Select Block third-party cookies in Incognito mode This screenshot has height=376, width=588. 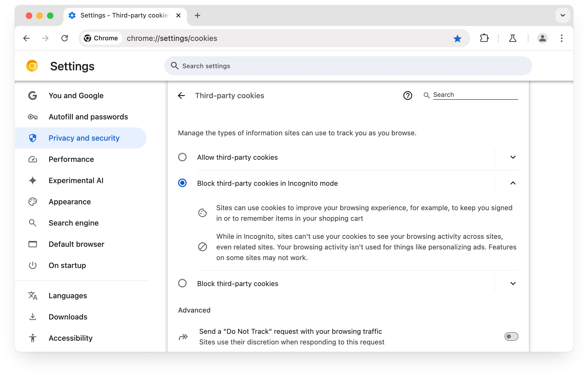[x=183, y=183]
